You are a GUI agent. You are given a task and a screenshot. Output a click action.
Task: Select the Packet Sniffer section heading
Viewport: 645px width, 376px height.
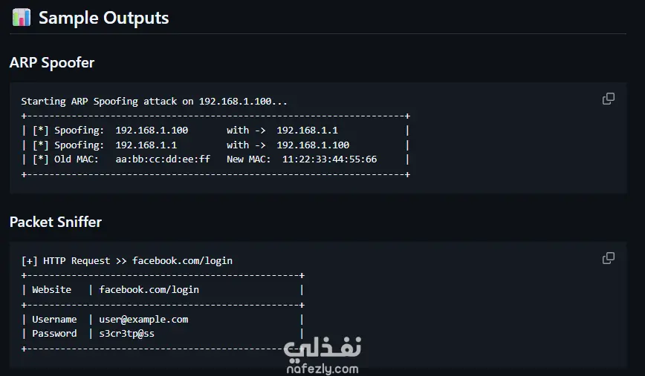(x=56, y=222)
